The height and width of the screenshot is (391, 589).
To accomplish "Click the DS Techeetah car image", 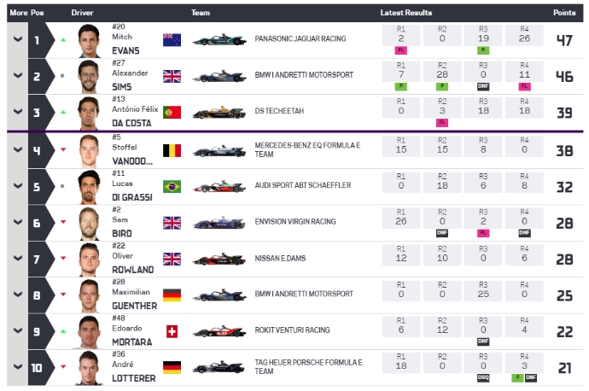I will coord(219,114).
